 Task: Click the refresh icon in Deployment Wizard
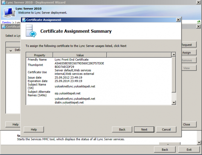(199, 22)
